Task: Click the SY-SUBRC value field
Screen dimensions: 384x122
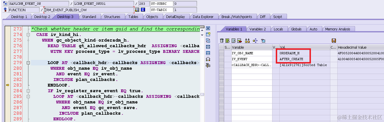Action: click(185, 4)
